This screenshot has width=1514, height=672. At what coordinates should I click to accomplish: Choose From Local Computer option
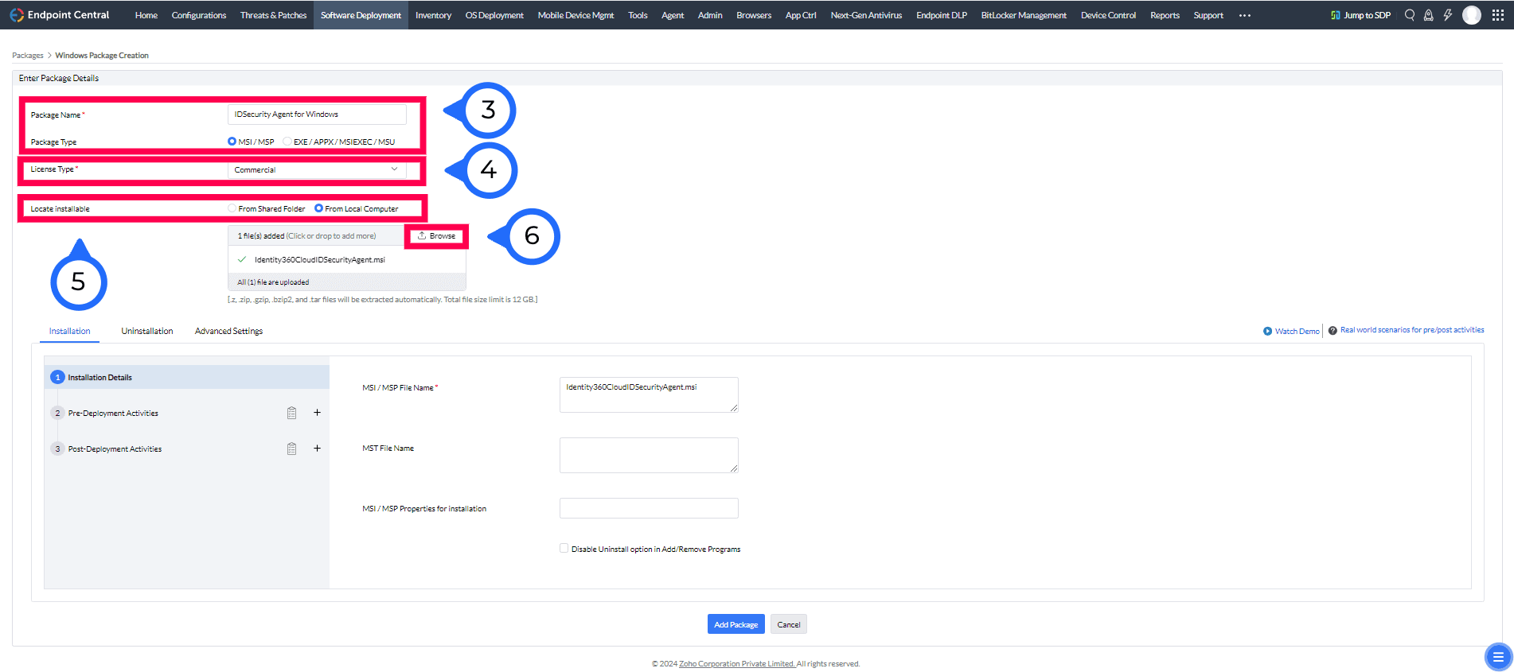tap(318, 208)
